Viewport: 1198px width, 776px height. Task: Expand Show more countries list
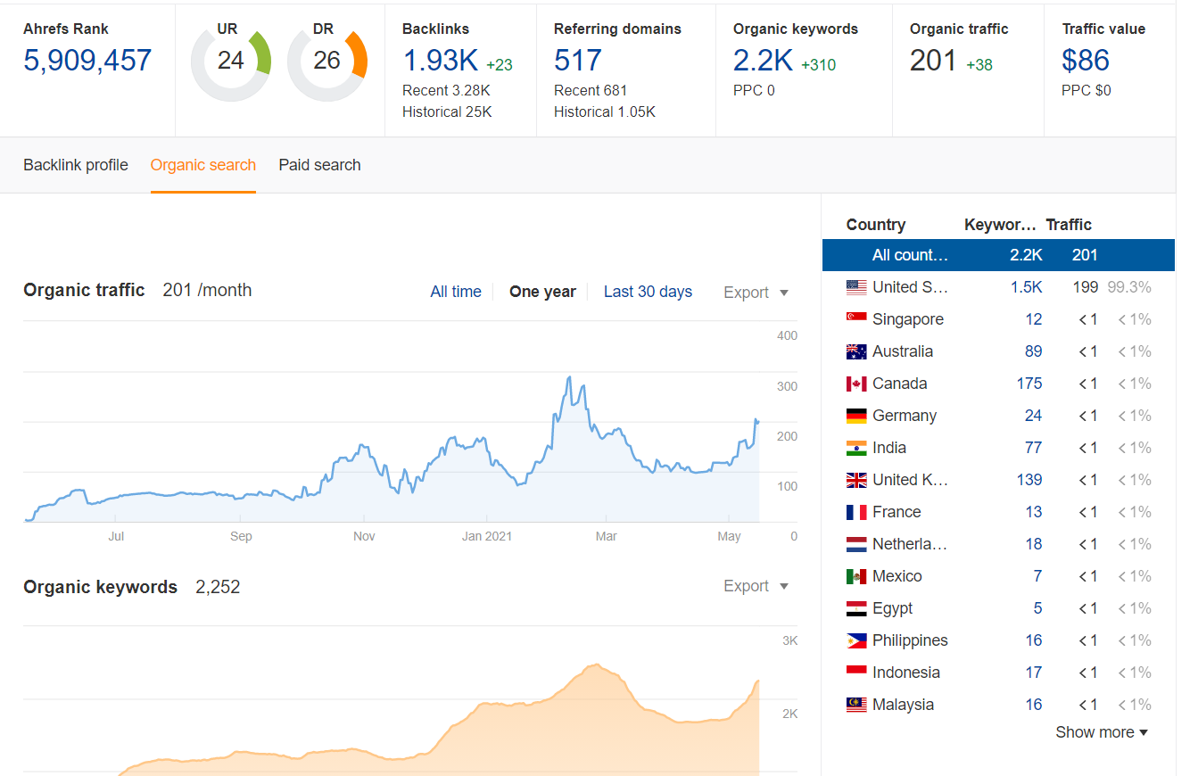(1101, 732)
